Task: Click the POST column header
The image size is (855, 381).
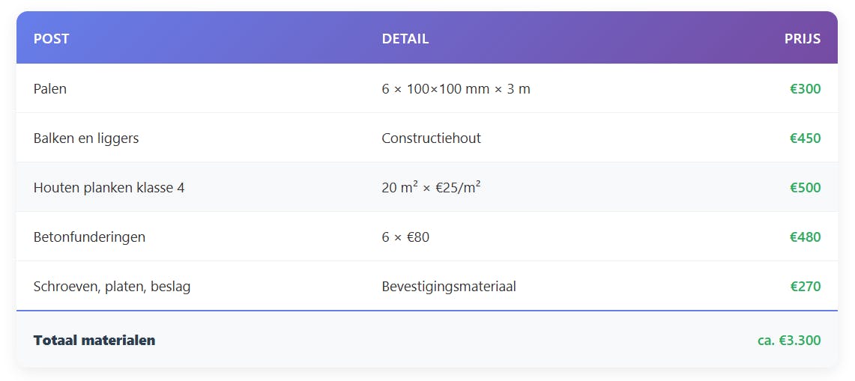Action: coord(51,39)
